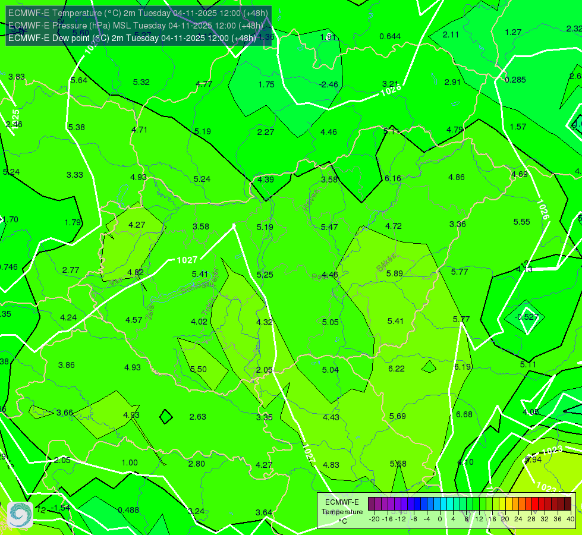Click the cyan legend swatch above 0

point(443,504)
